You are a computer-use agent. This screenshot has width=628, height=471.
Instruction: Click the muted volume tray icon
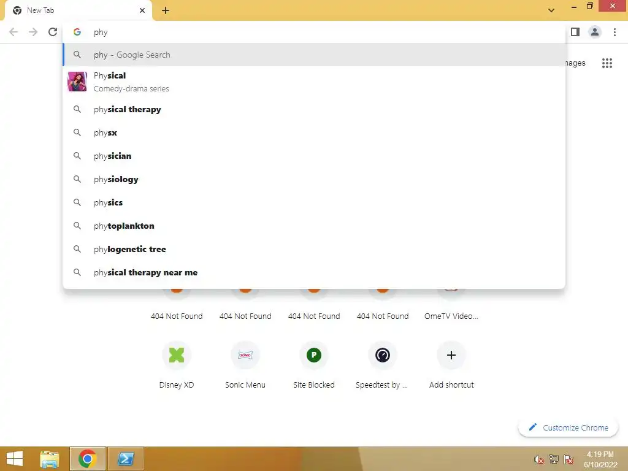(x=539, y=459)
